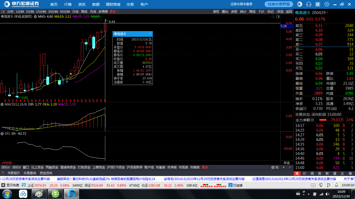The height and width of the screenshot is (199, 355).
Task: Click the four-square layout grid icon
Action: point(318,4)
